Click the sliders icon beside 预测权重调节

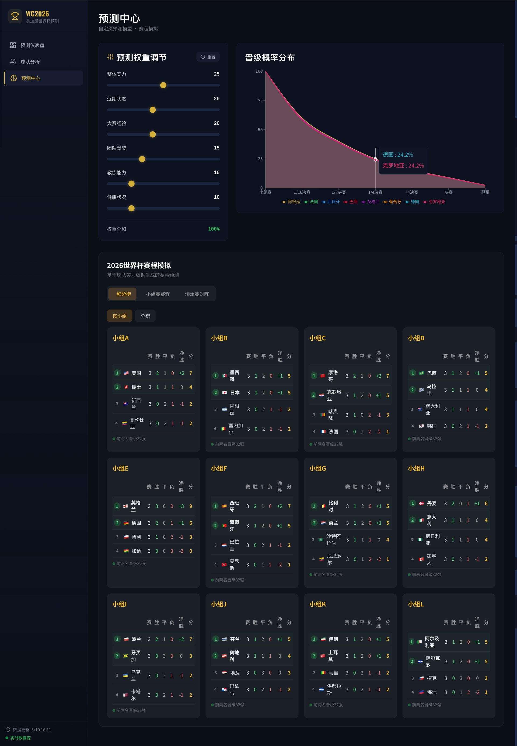click(110, 57)
